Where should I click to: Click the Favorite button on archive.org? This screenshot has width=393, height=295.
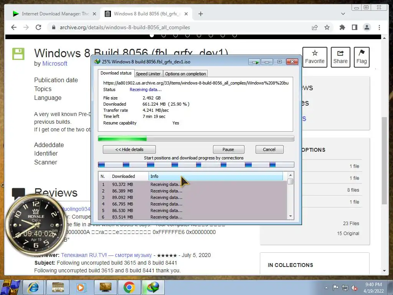click(x=315, y=57)
